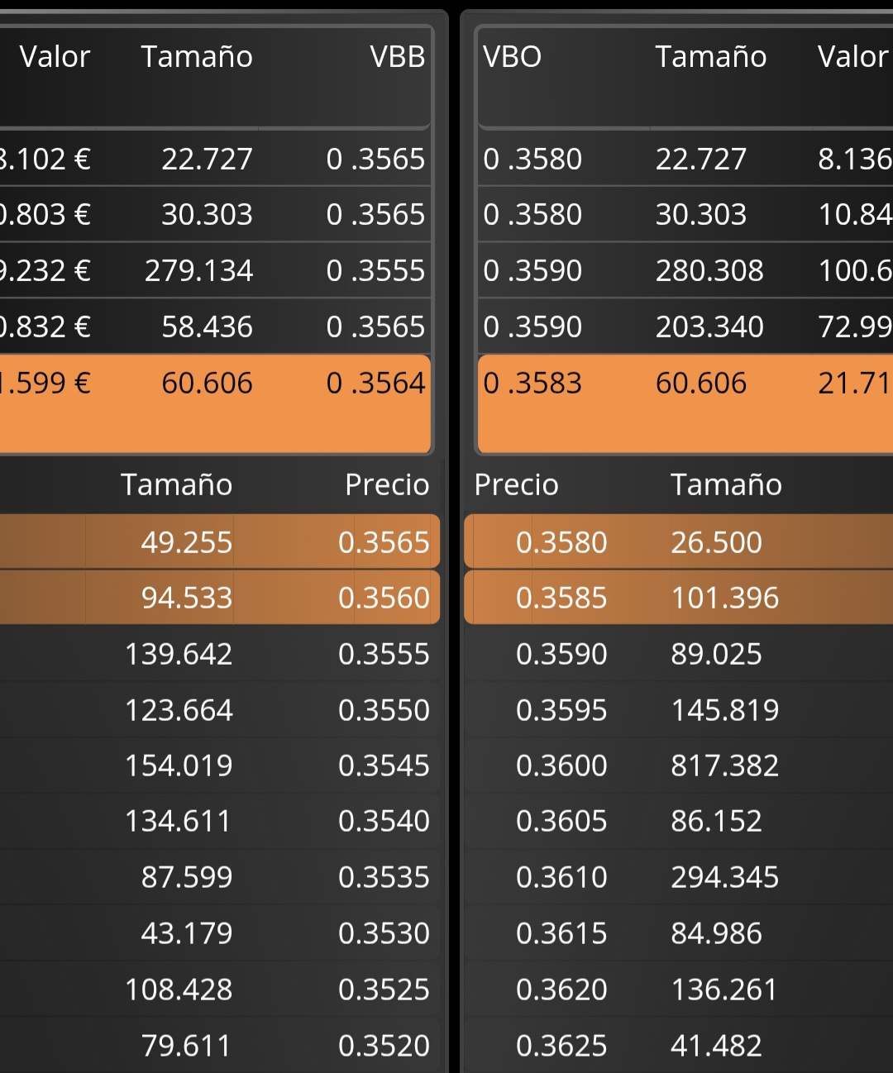This screenshot has height=1073, width=893.
Task: Click the VBO column header
Action: coord(512,56)
